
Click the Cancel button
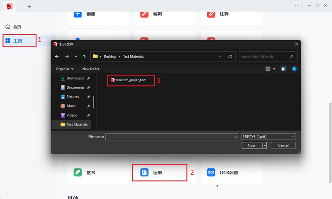(x=283, y=145)
